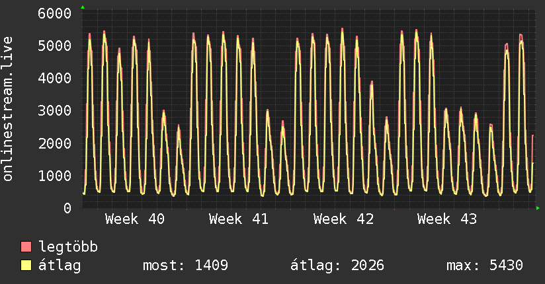The width and height of the screenshot is (545, 284).
Task: Click the 5000 y-axis label
Action: tap(54, 46)
